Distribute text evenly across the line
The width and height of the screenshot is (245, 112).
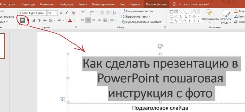click(105, 20)
